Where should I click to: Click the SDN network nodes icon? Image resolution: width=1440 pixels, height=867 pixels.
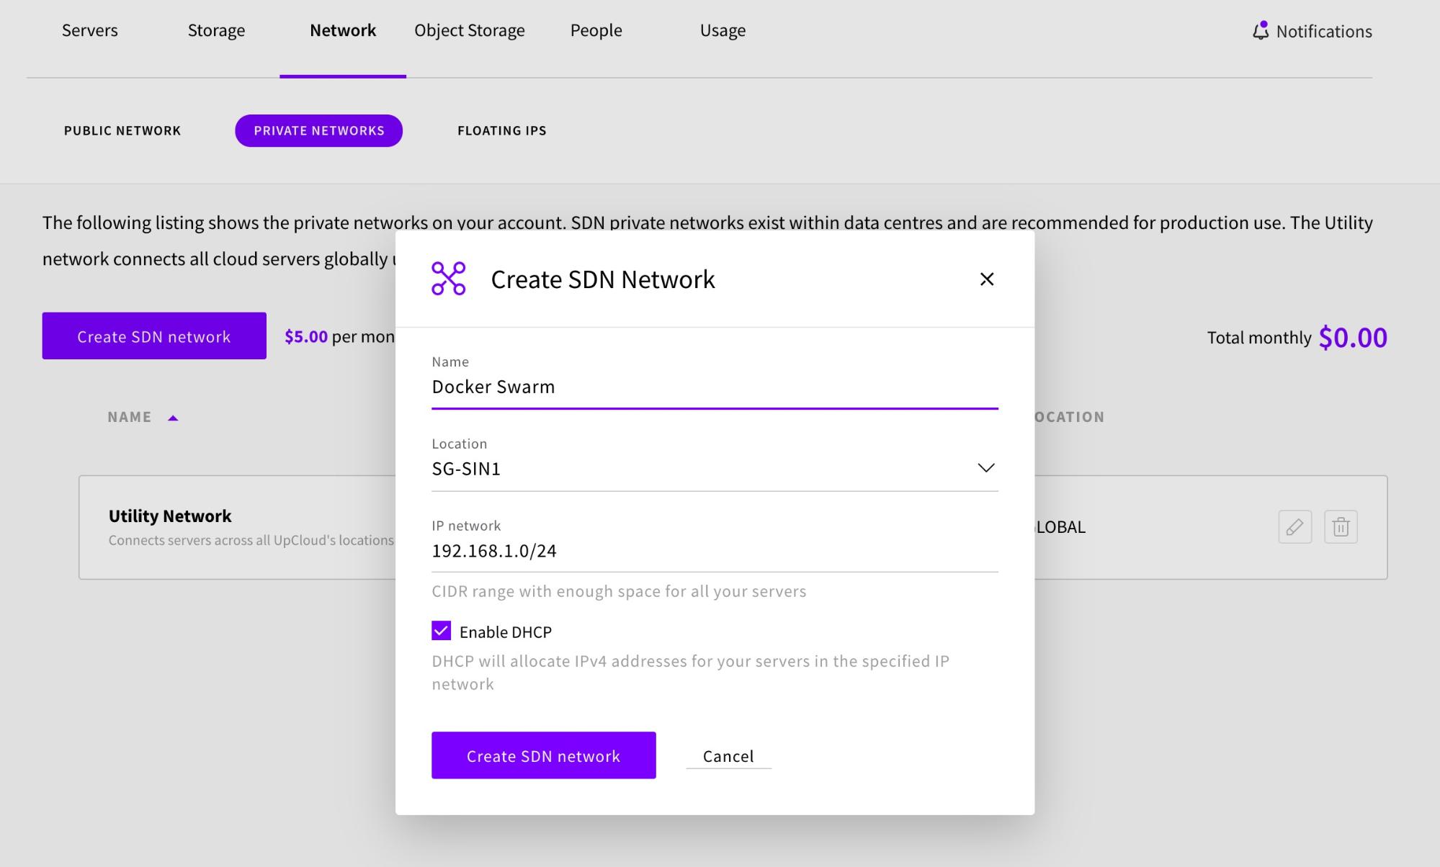(448, 279)
